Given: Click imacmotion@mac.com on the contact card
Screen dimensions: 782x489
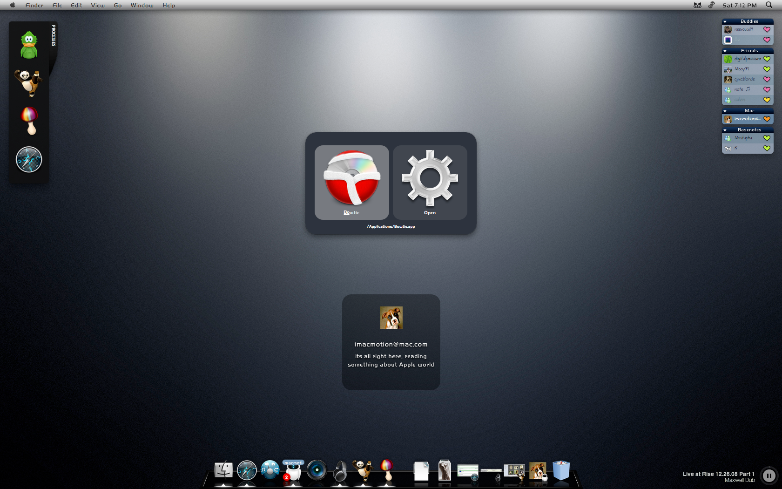Looking at the screenshot, I should (391, 344).
